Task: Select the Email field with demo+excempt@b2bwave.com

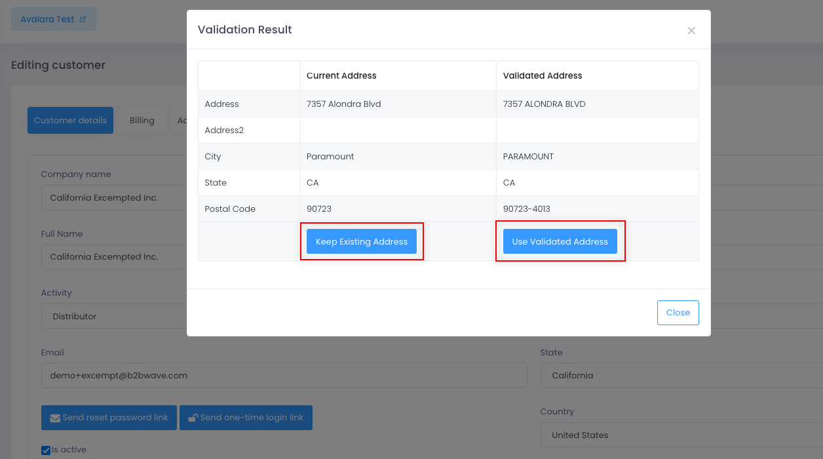Action: click(x=284, y=376)
